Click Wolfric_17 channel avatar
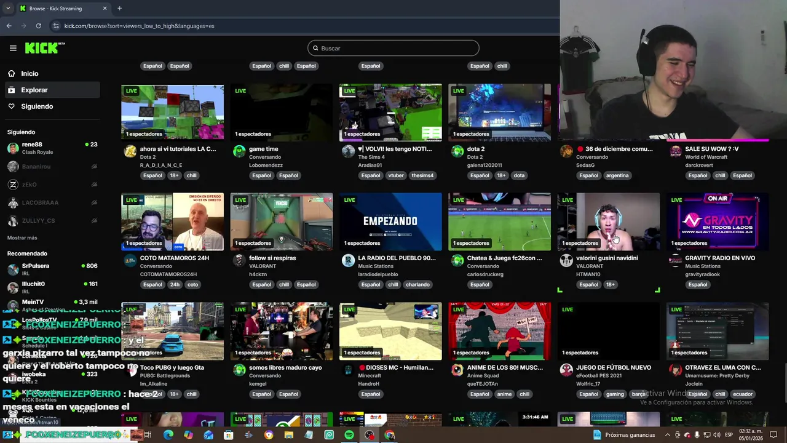 point(566,370)
